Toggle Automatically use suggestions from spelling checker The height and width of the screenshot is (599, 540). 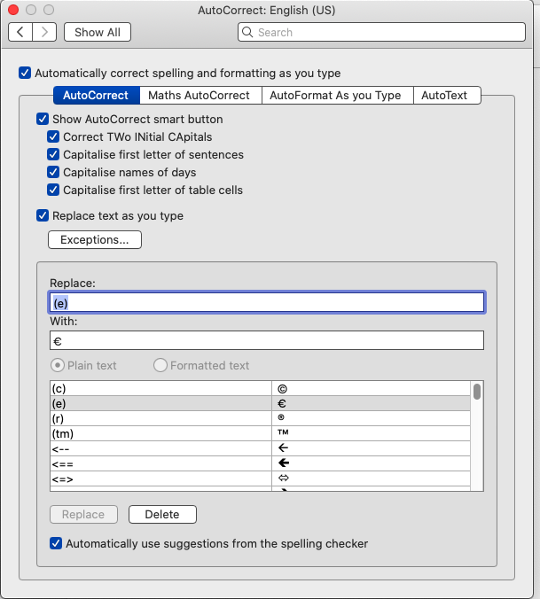(56, 543)
